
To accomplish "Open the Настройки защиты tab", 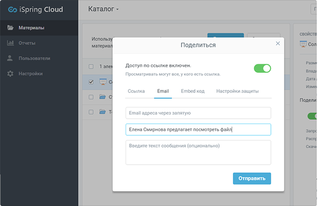I will (x=237, y=91).
